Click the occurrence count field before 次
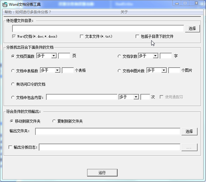This screenshot has height=182, width=206. [x=145, y=97]
